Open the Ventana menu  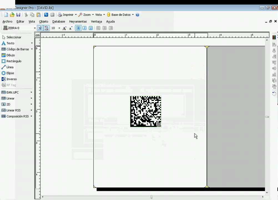(x=97, y=21)
